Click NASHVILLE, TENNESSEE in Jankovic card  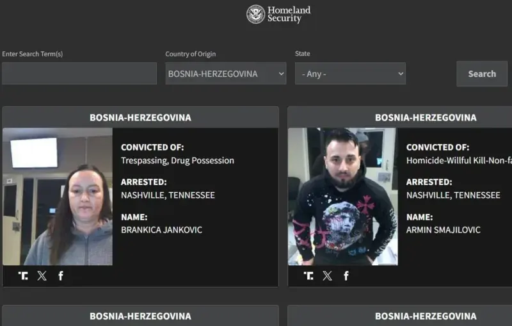[168, 195]
